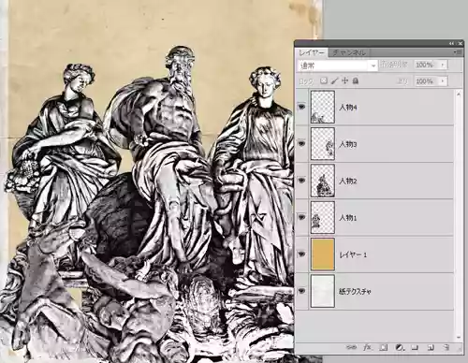Image resolution: width=468 pixels, height=363 pixels.
Task: Click layers list scrollbar up arrow
Action: pos(459,94)
